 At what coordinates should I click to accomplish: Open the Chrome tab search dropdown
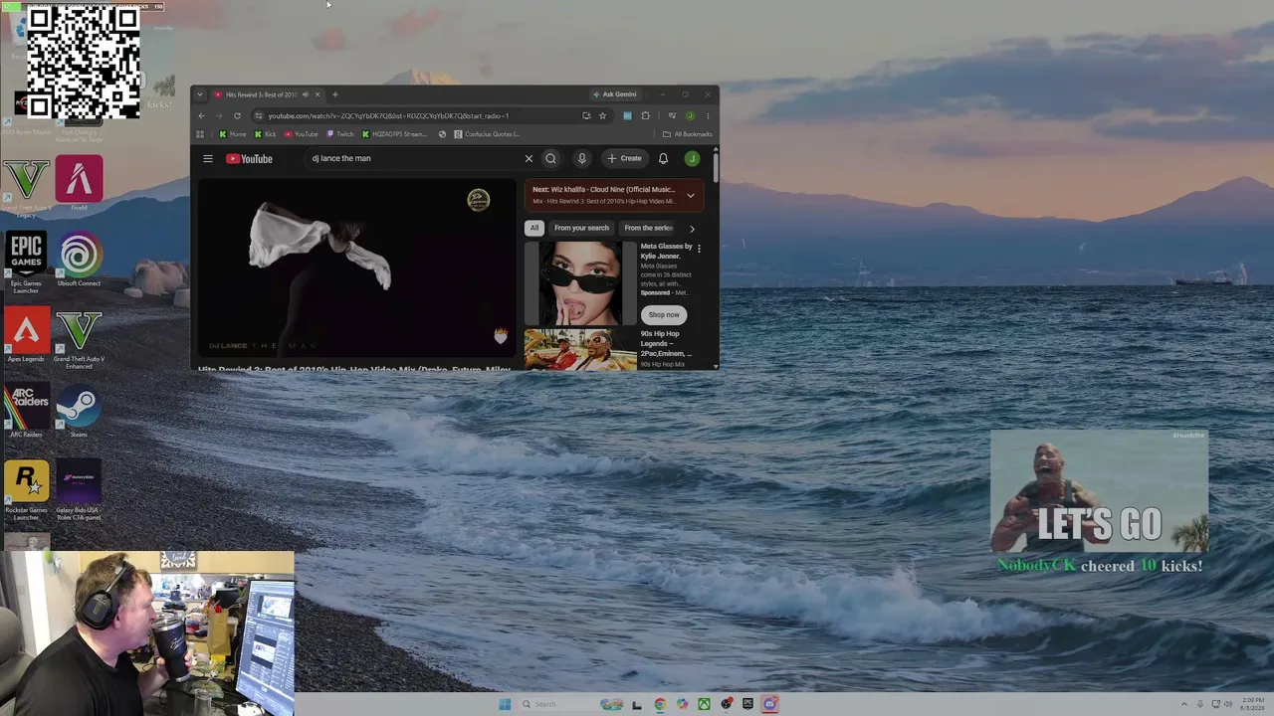[x=199, y=94]
